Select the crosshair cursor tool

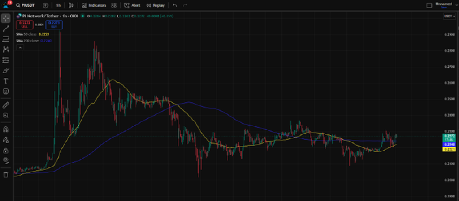pos(6,18)
